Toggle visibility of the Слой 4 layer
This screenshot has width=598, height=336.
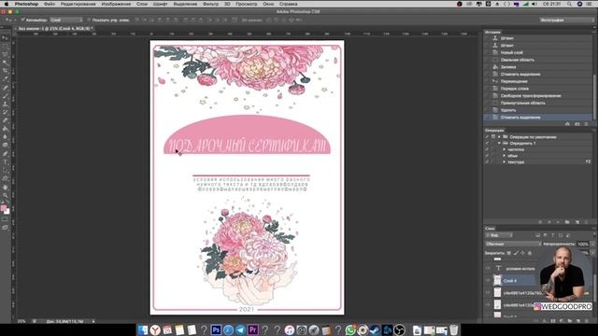pos(488,280)
